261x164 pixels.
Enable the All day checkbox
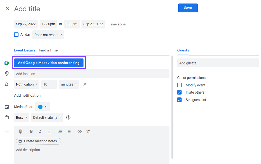[16, 34]
